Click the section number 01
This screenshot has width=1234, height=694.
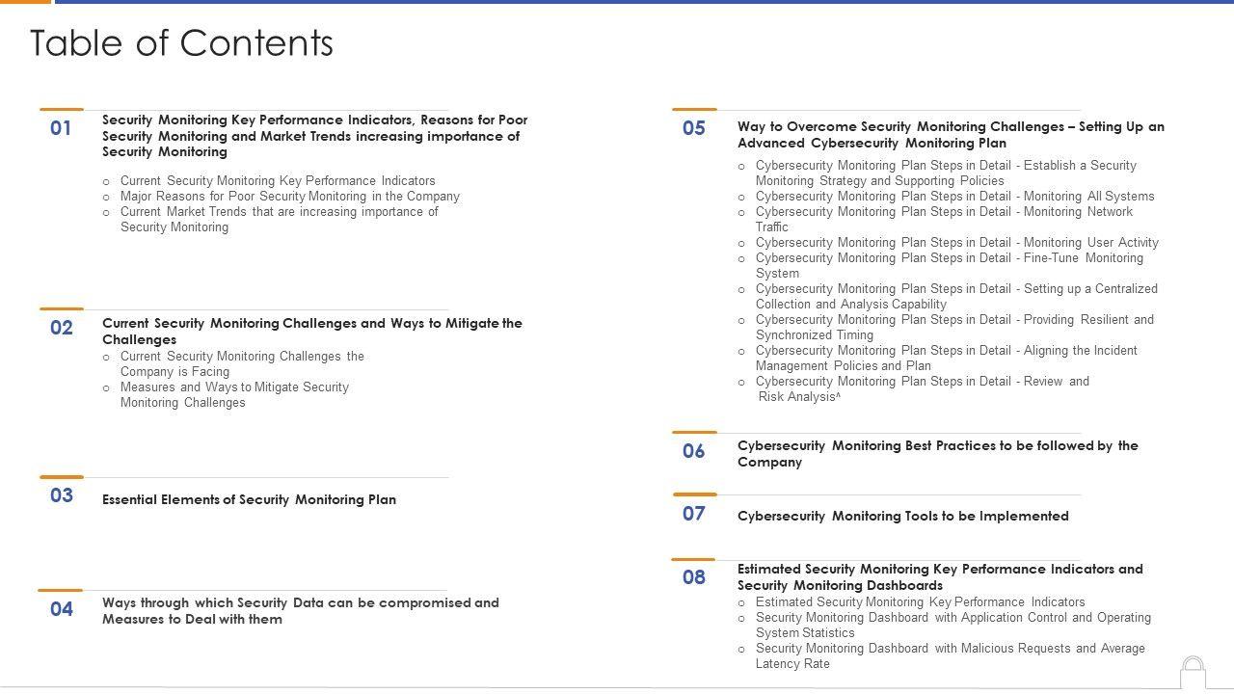(61, 128)
